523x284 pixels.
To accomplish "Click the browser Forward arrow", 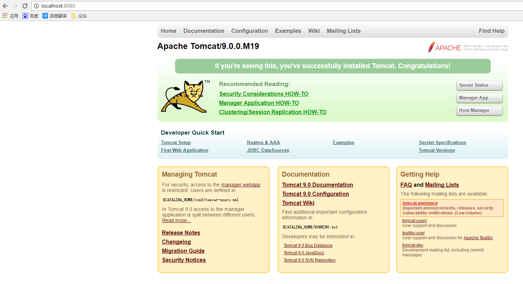I will tap(15, 6).
